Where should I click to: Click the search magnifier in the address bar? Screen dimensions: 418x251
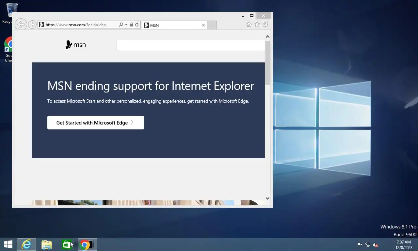(121, 25)
